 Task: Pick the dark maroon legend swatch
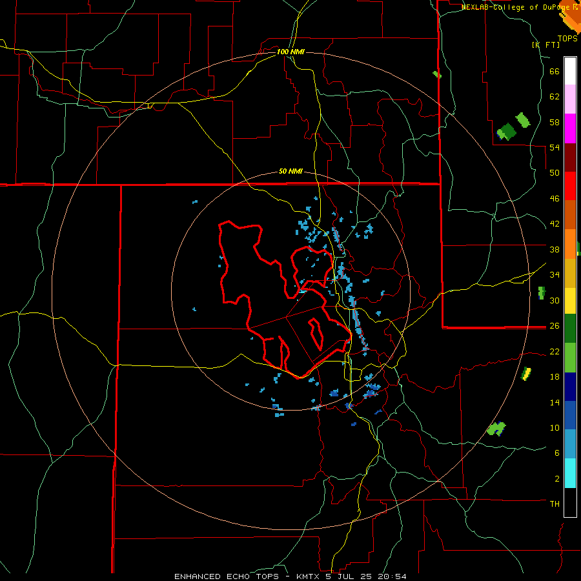pos(570,158)
